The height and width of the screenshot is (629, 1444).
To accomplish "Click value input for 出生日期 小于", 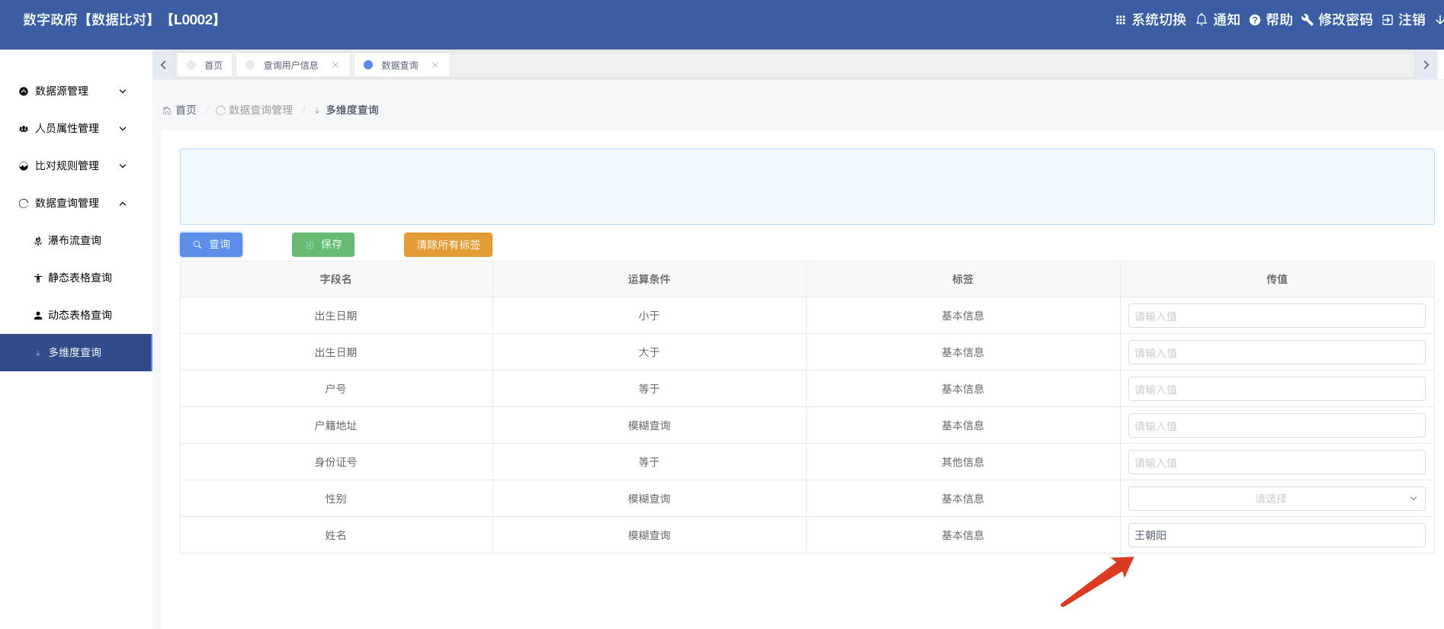I will pyautogui.click(x=1276, y=316).
